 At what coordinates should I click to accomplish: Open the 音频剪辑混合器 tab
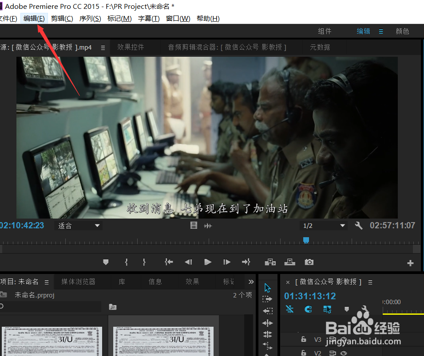[x=227, y=47]
